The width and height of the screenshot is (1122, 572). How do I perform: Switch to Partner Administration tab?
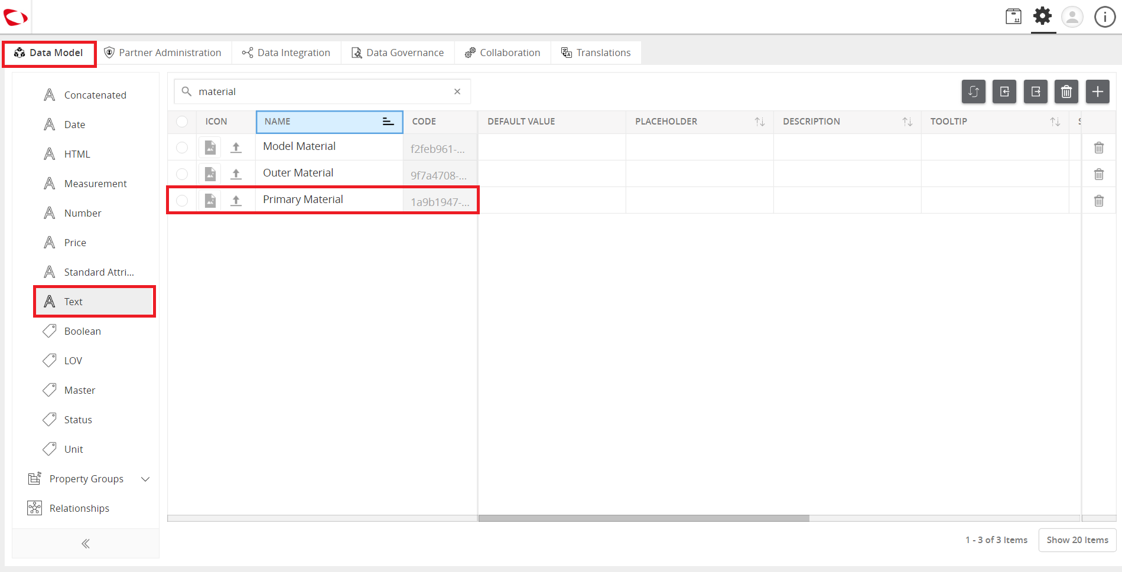pyautogui.click(x=163, y=53)
